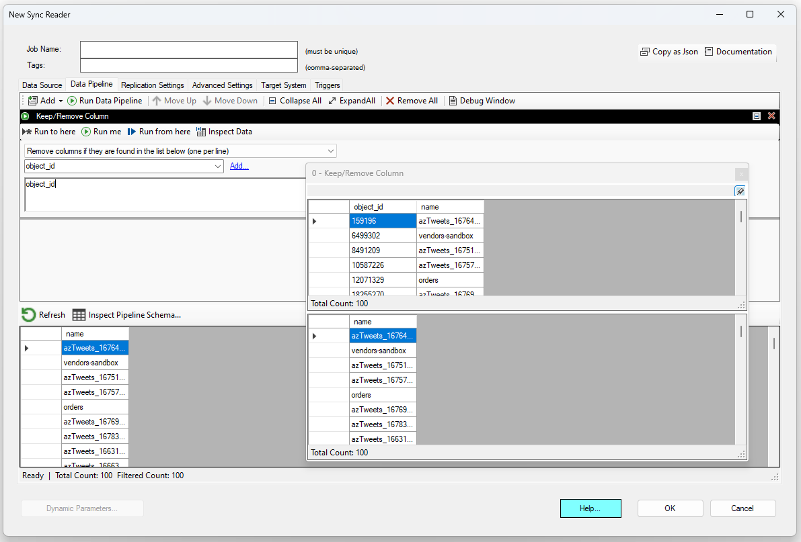801x542 pixels.
Task: Click the Dynamic Parameters... button
Action: coord(82,508)
